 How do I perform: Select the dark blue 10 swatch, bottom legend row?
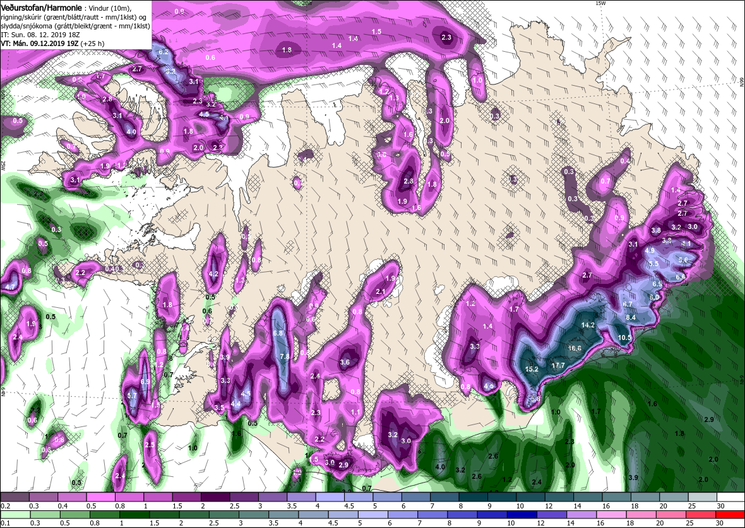521,515
